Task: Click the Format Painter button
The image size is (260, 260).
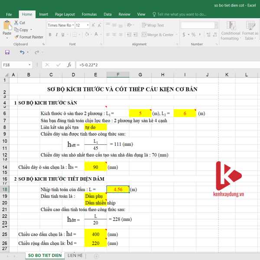Action: coord(29,37)
